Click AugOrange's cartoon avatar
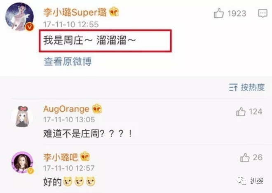The image size is (272, 193). 22,116
